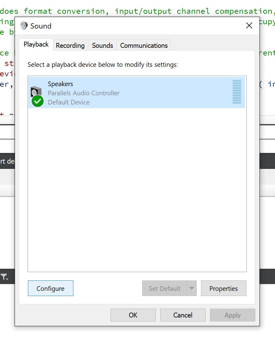Switch to the Recording tab
Viewport: 275px width, 342px height.
click(x=70, y=45)
